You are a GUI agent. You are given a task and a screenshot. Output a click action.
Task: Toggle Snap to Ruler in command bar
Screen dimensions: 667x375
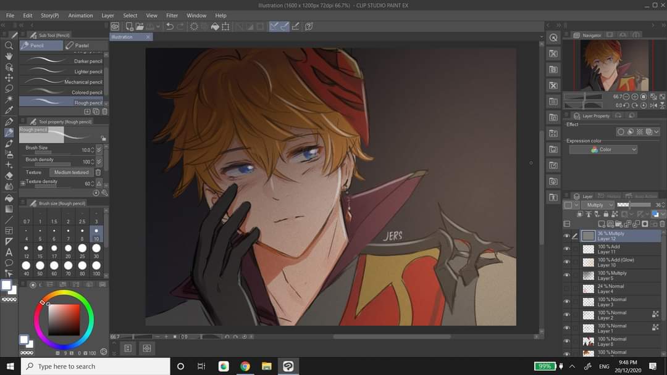(274, 27)
